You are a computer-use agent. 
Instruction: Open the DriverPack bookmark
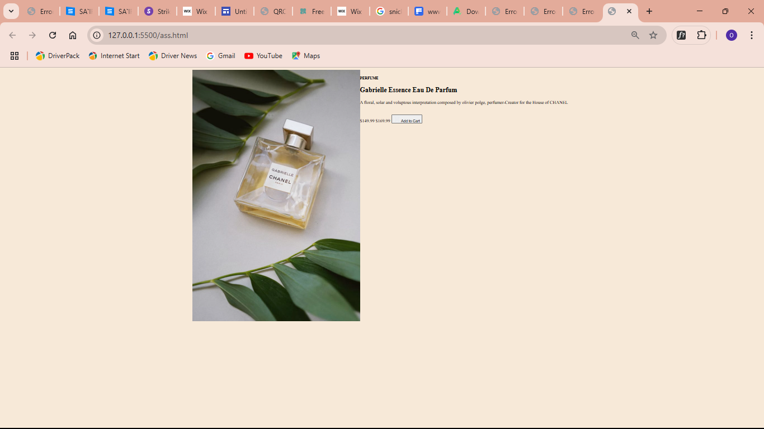(x=58, y=56)
